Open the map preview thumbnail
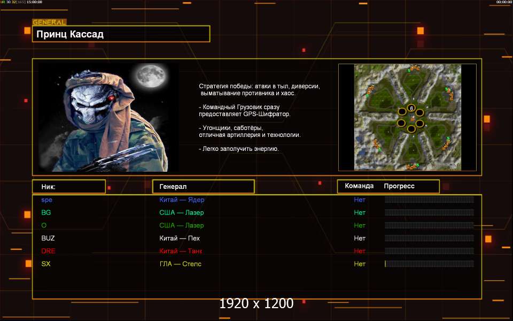 (x=407, y=117)
